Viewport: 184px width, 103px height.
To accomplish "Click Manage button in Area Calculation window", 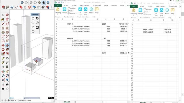I will click(64, 11).
